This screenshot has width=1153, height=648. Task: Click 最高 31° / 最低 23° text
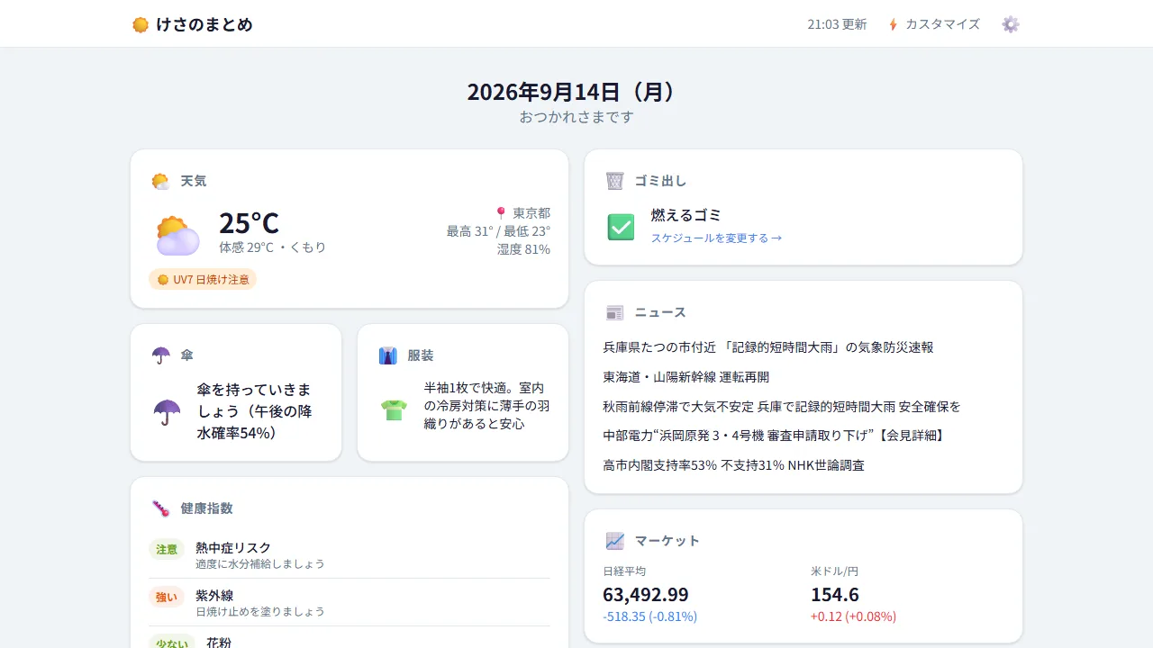tap(498, 231)
